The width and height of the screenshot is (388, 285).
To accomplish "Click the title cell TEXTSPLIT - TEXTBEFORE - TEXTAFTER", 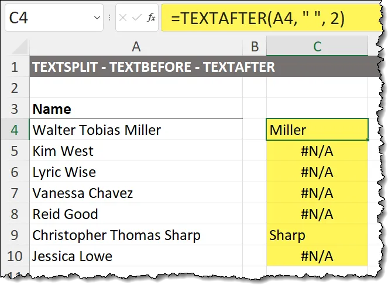I will 153,67.
